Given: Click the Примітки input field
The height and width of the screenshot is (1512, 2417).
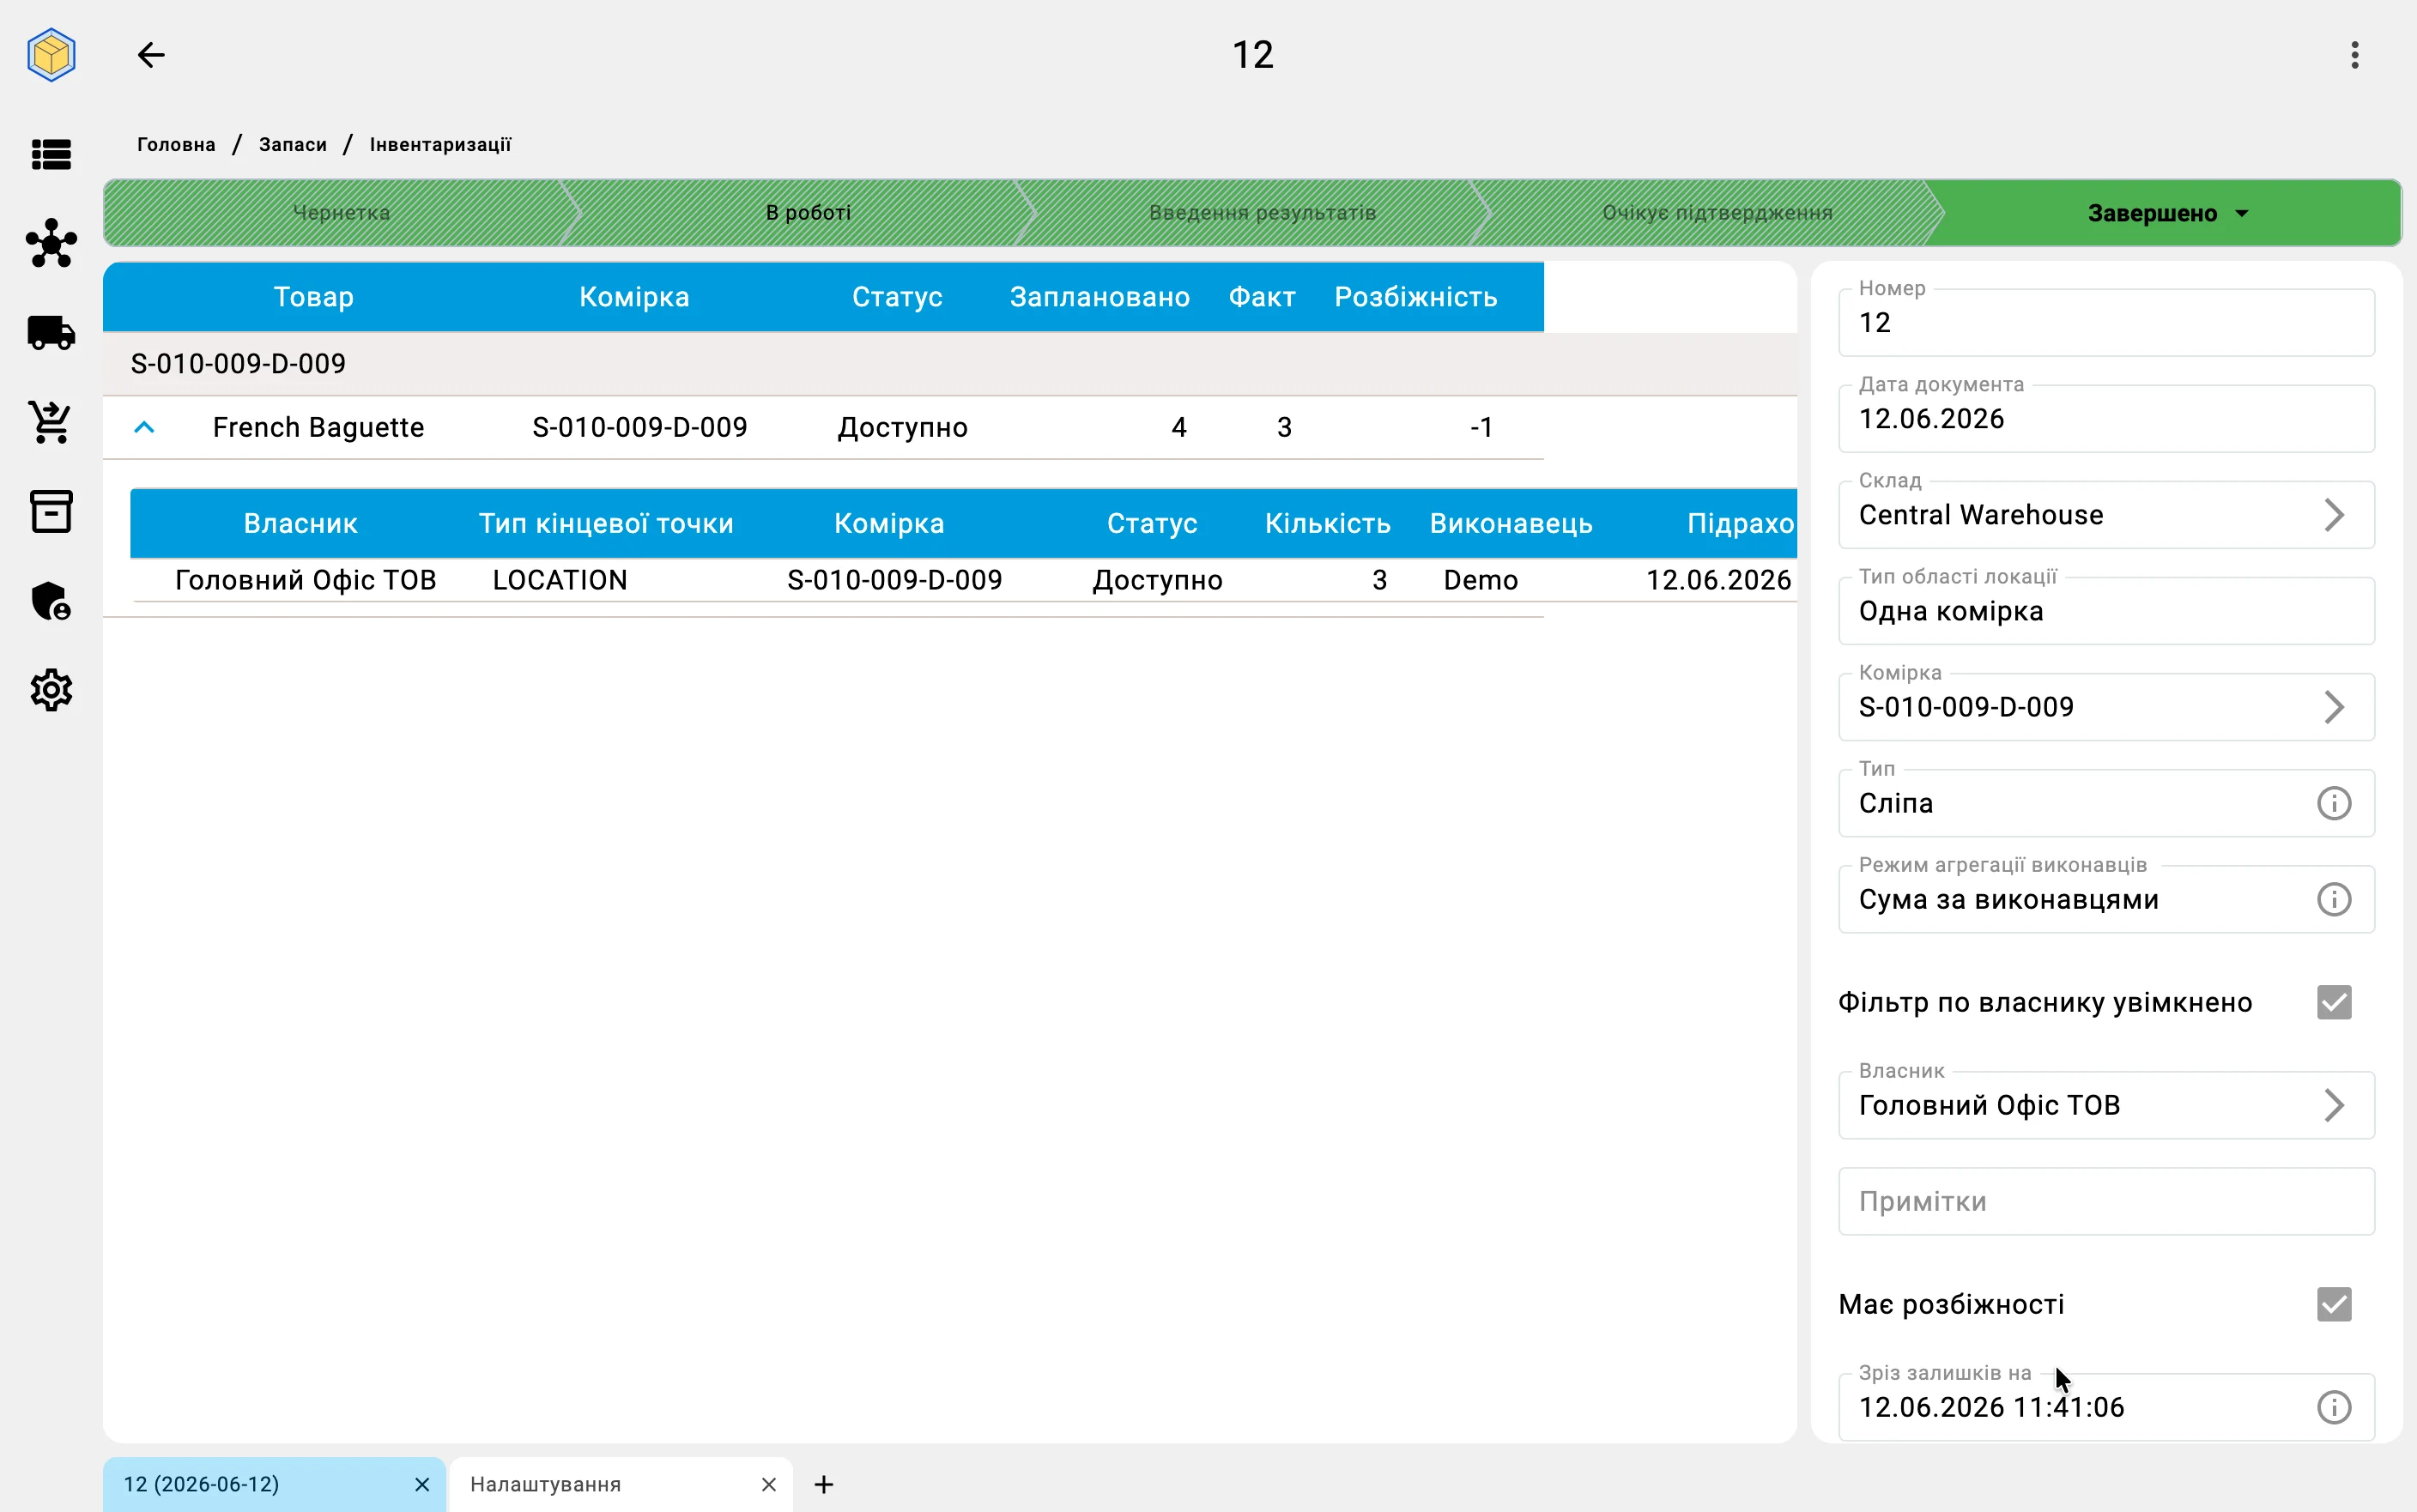Looking at the screenshot, I should [x=2106, y=1201].
